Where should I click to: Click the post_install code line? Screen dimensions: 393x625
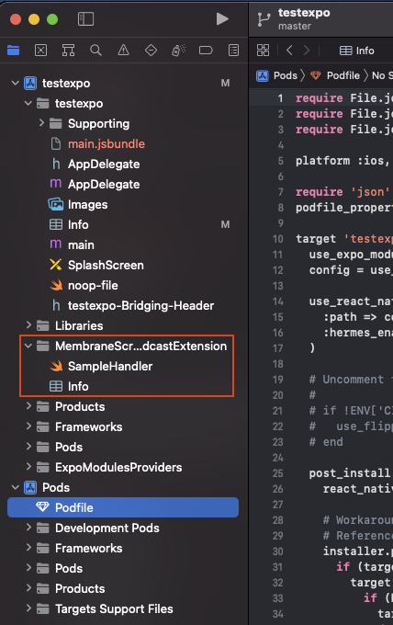coord(350,473)
